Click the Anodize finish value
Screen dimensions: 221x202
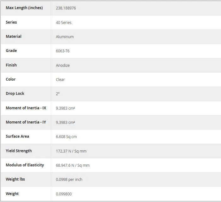point(63,65)
